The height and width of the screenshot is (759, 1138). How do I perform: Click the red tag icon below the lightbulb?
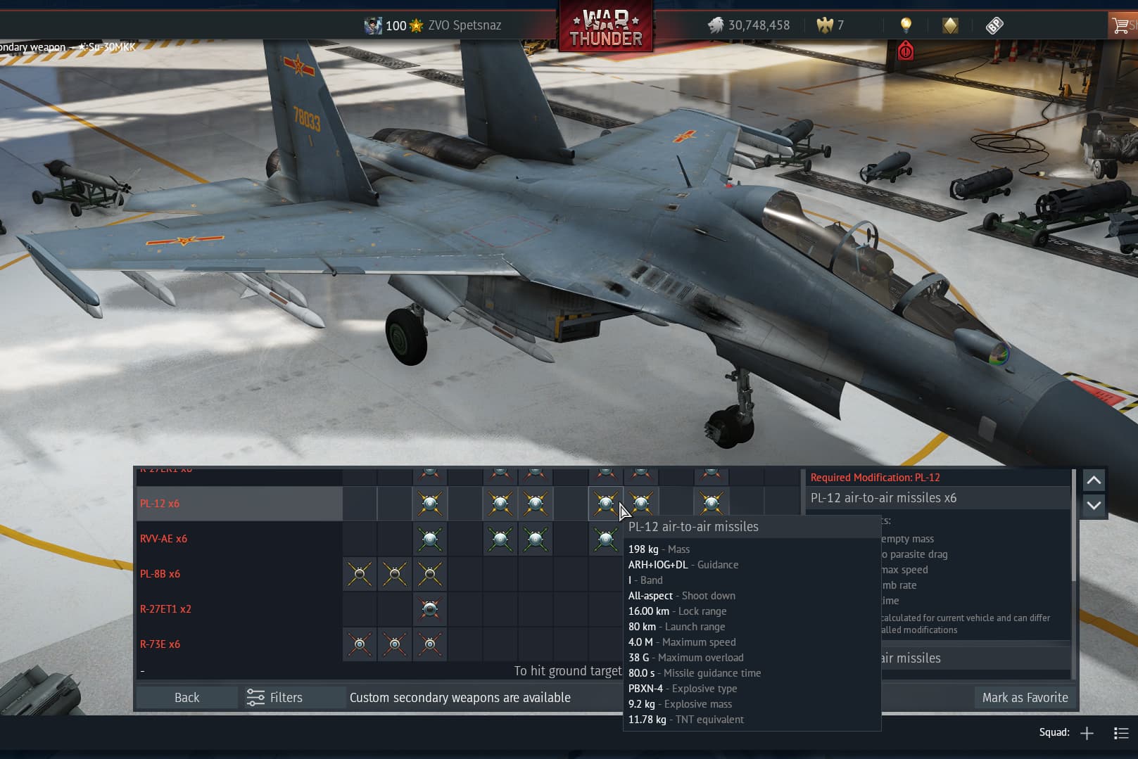[x=905, y=51]
